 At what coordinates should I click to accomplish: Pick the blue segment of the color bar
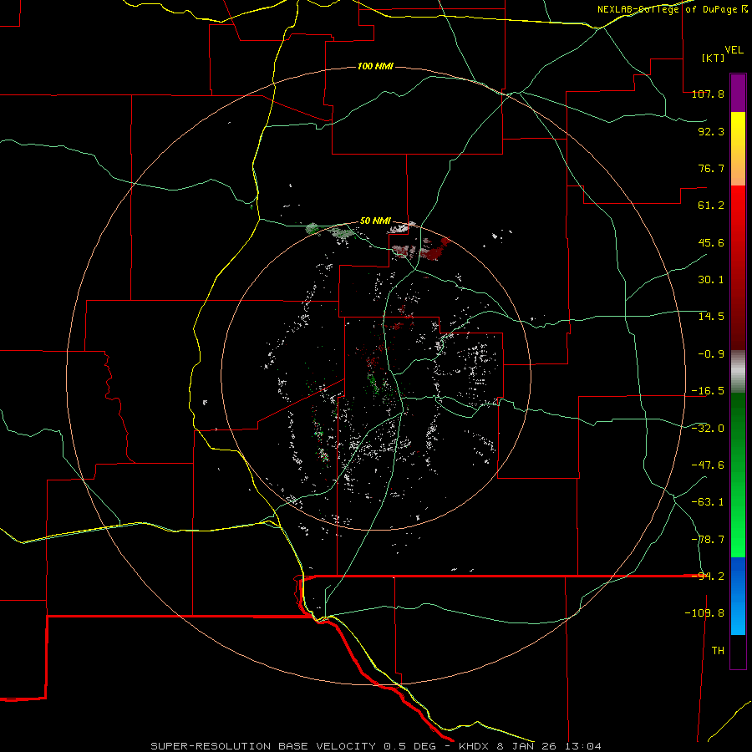[738, 596]
